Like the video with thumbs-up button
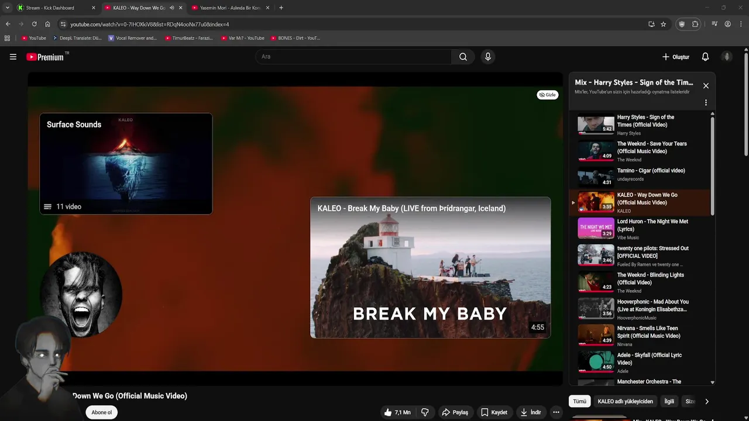The image size is (749, 421). tap(398, 412)
